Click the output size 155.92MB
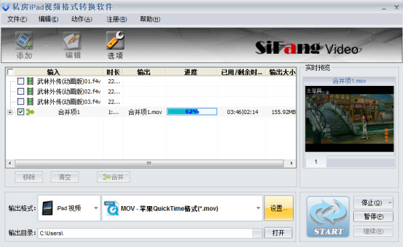This screenshot has height=247, width=403. tap(283, 112)
